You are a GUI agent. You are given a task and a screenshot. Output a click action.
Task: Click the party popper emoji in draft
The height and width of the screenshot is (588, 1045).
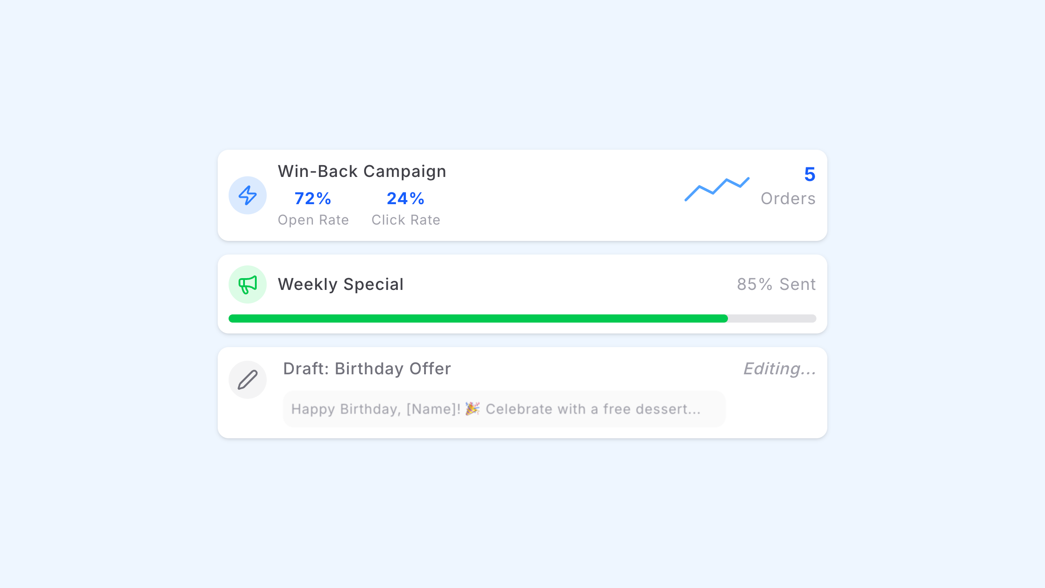pyautogui.click(x=473, y=409)
